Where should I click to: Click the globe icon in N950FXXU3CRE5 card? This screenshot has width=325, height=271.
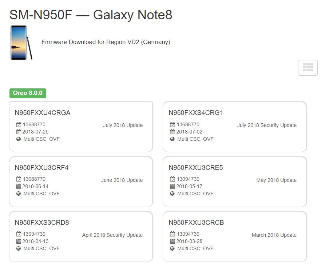pyautogui.click(x=173, y=194)
